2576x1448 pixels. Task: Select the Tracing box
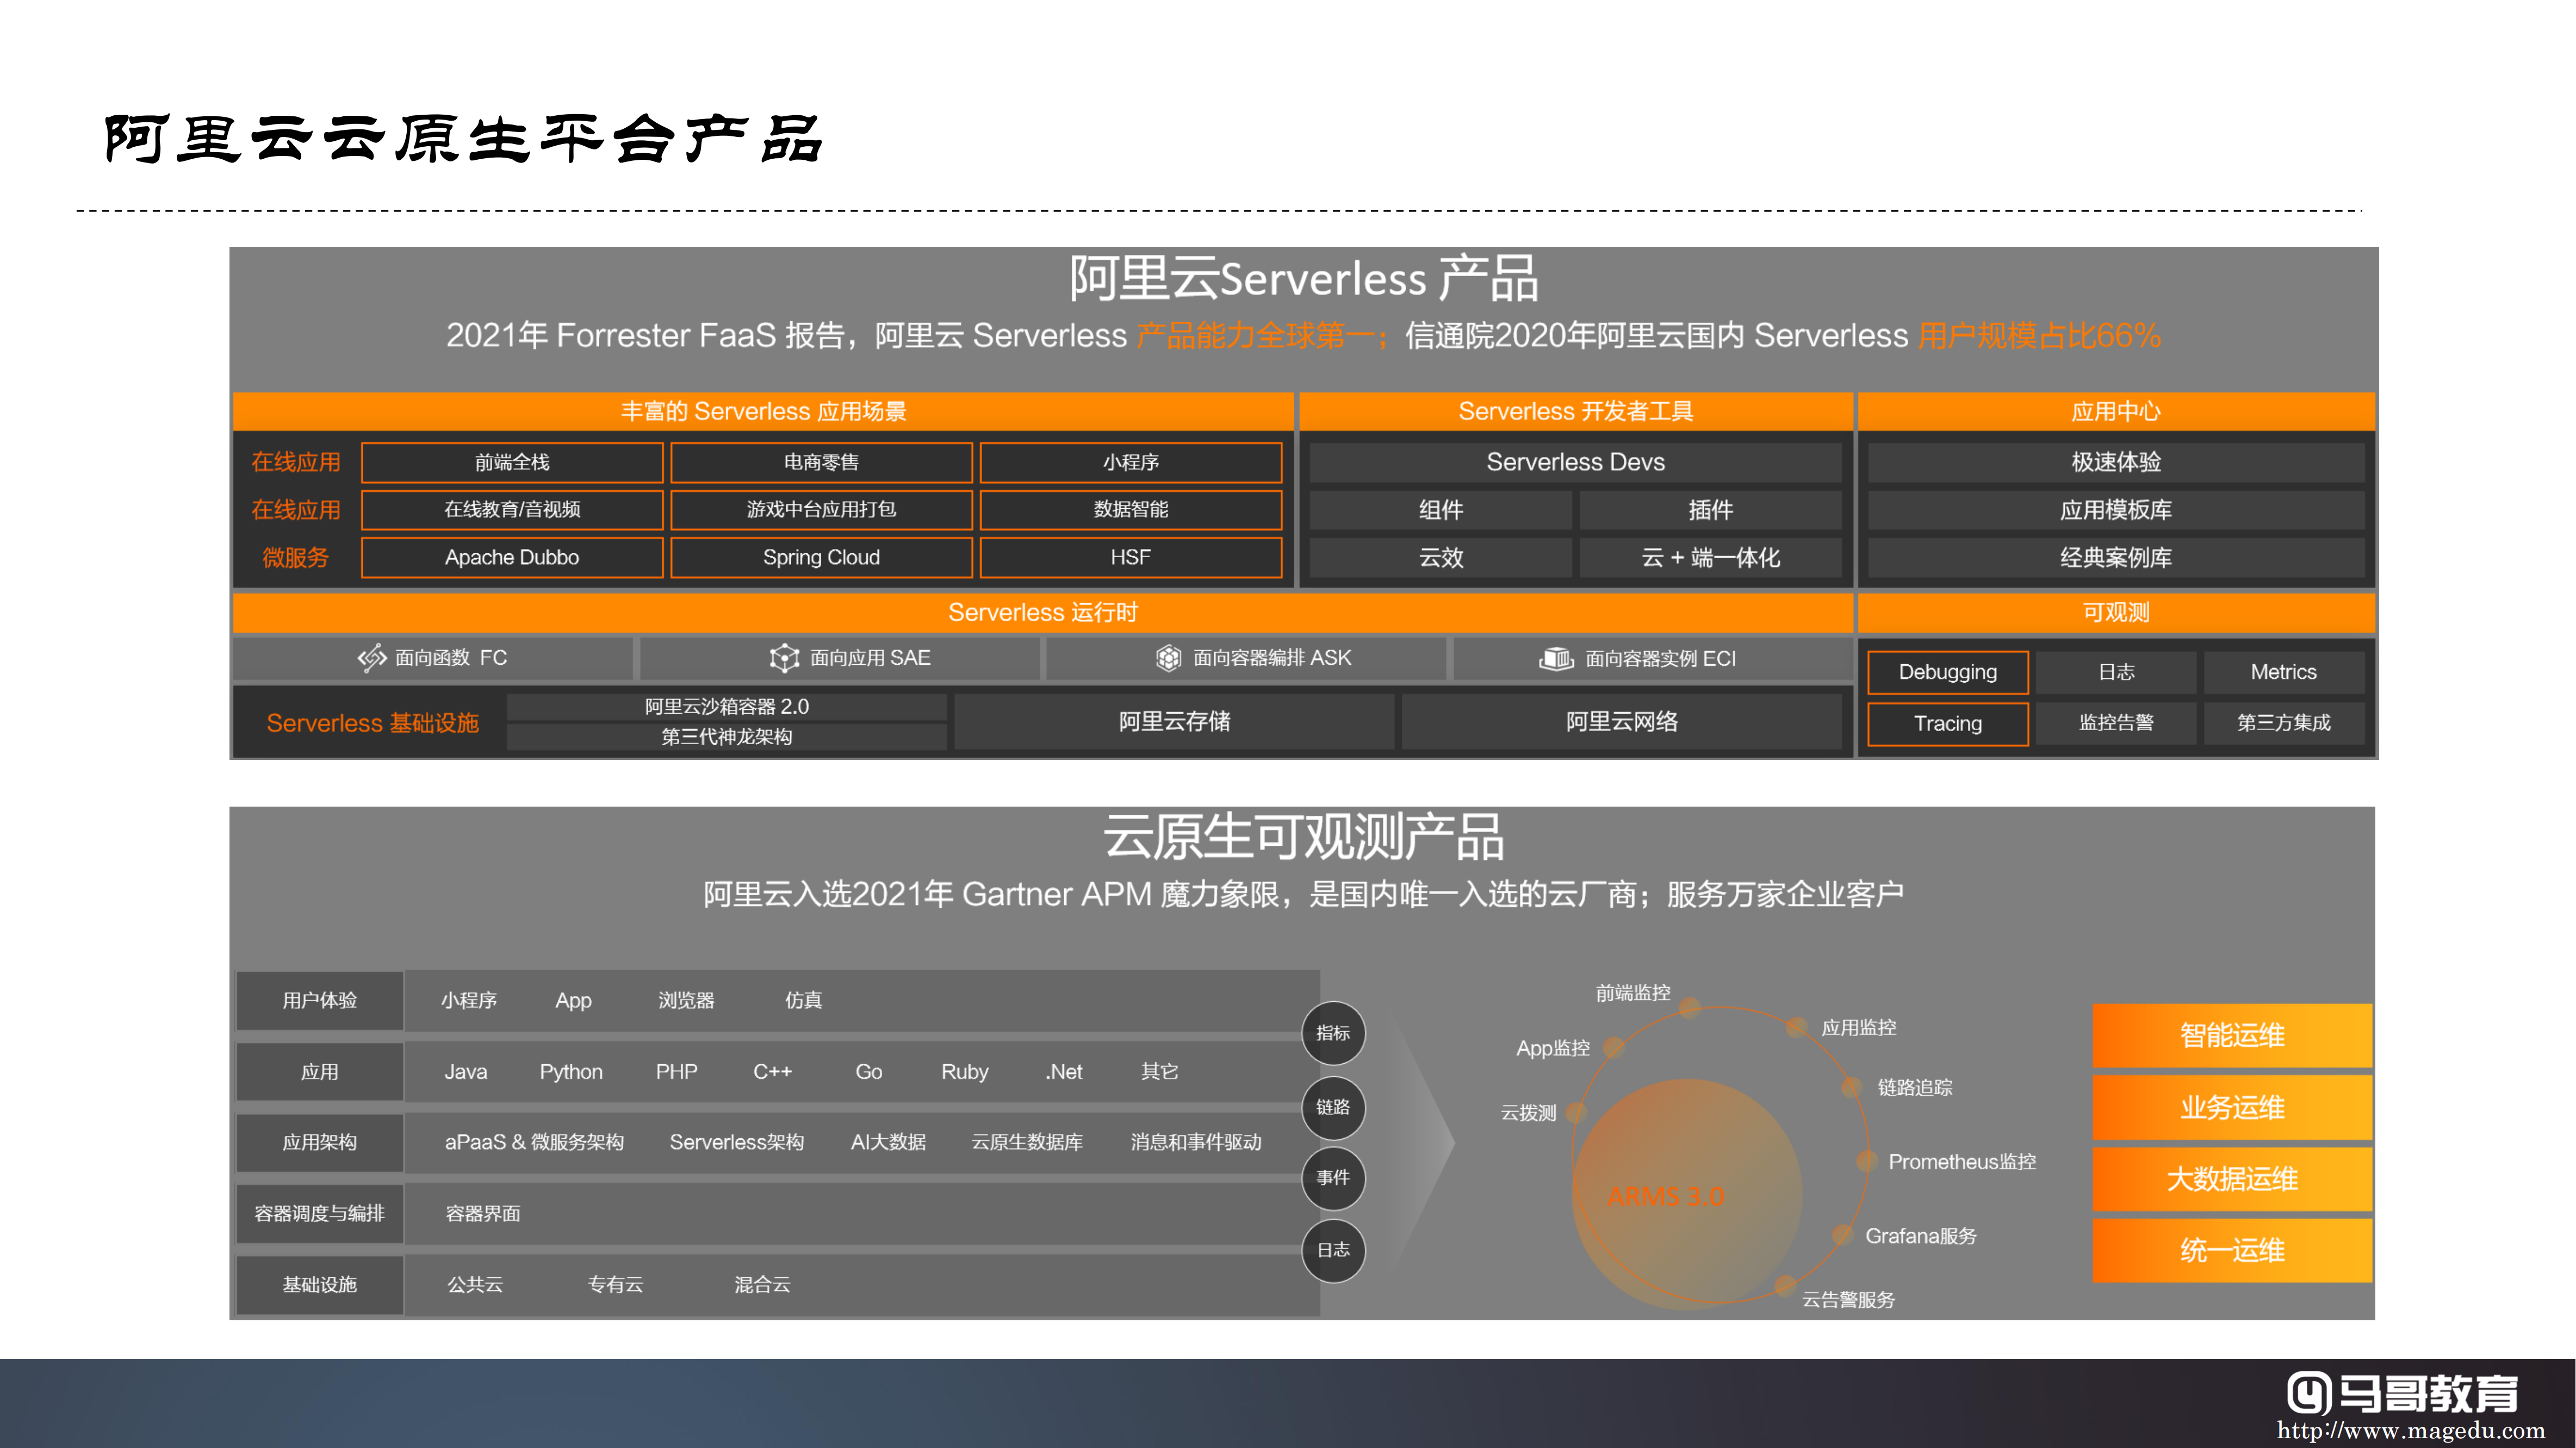1947,723
